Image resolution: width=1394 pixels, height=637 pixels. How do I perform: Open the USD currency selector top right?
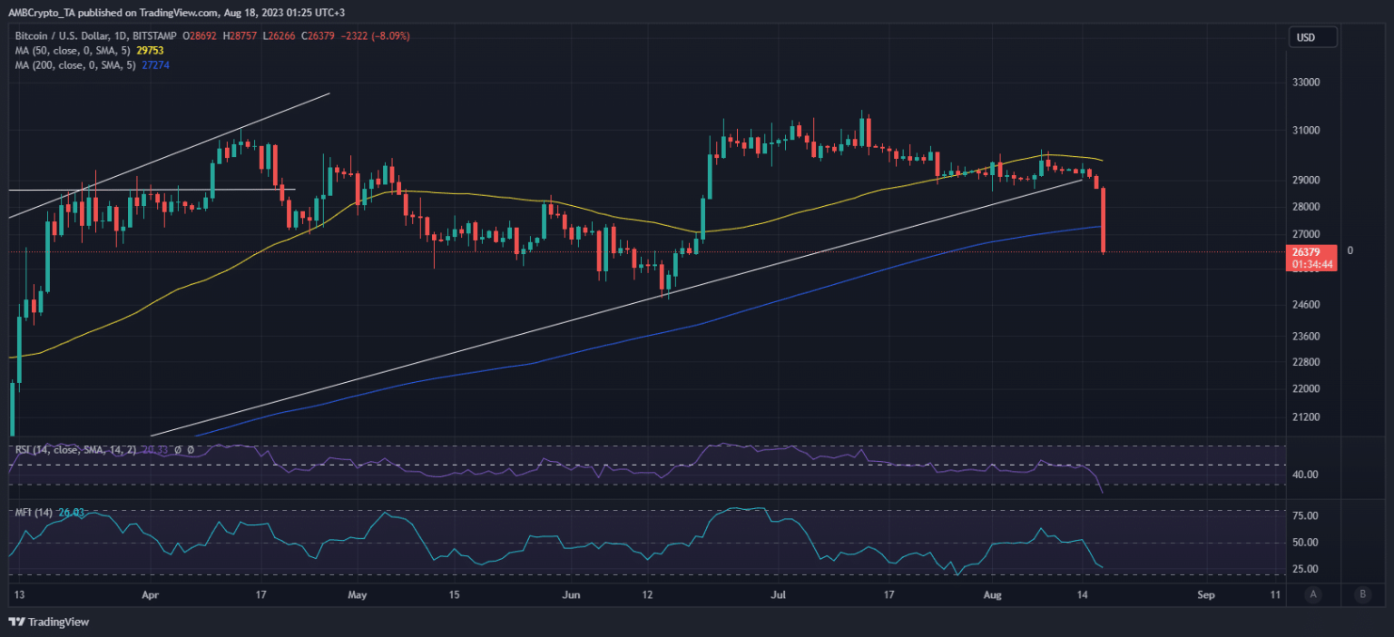[x=1312, y=37]
